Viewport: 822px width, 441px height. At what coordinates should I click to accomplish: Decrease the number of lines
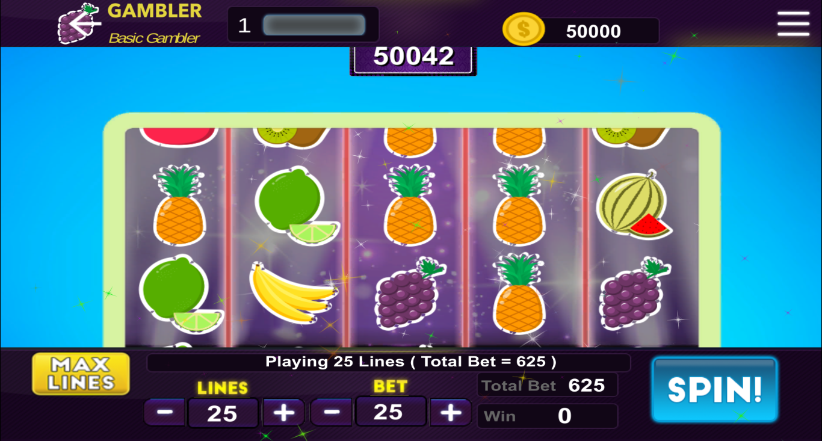[x=165, y=413]
